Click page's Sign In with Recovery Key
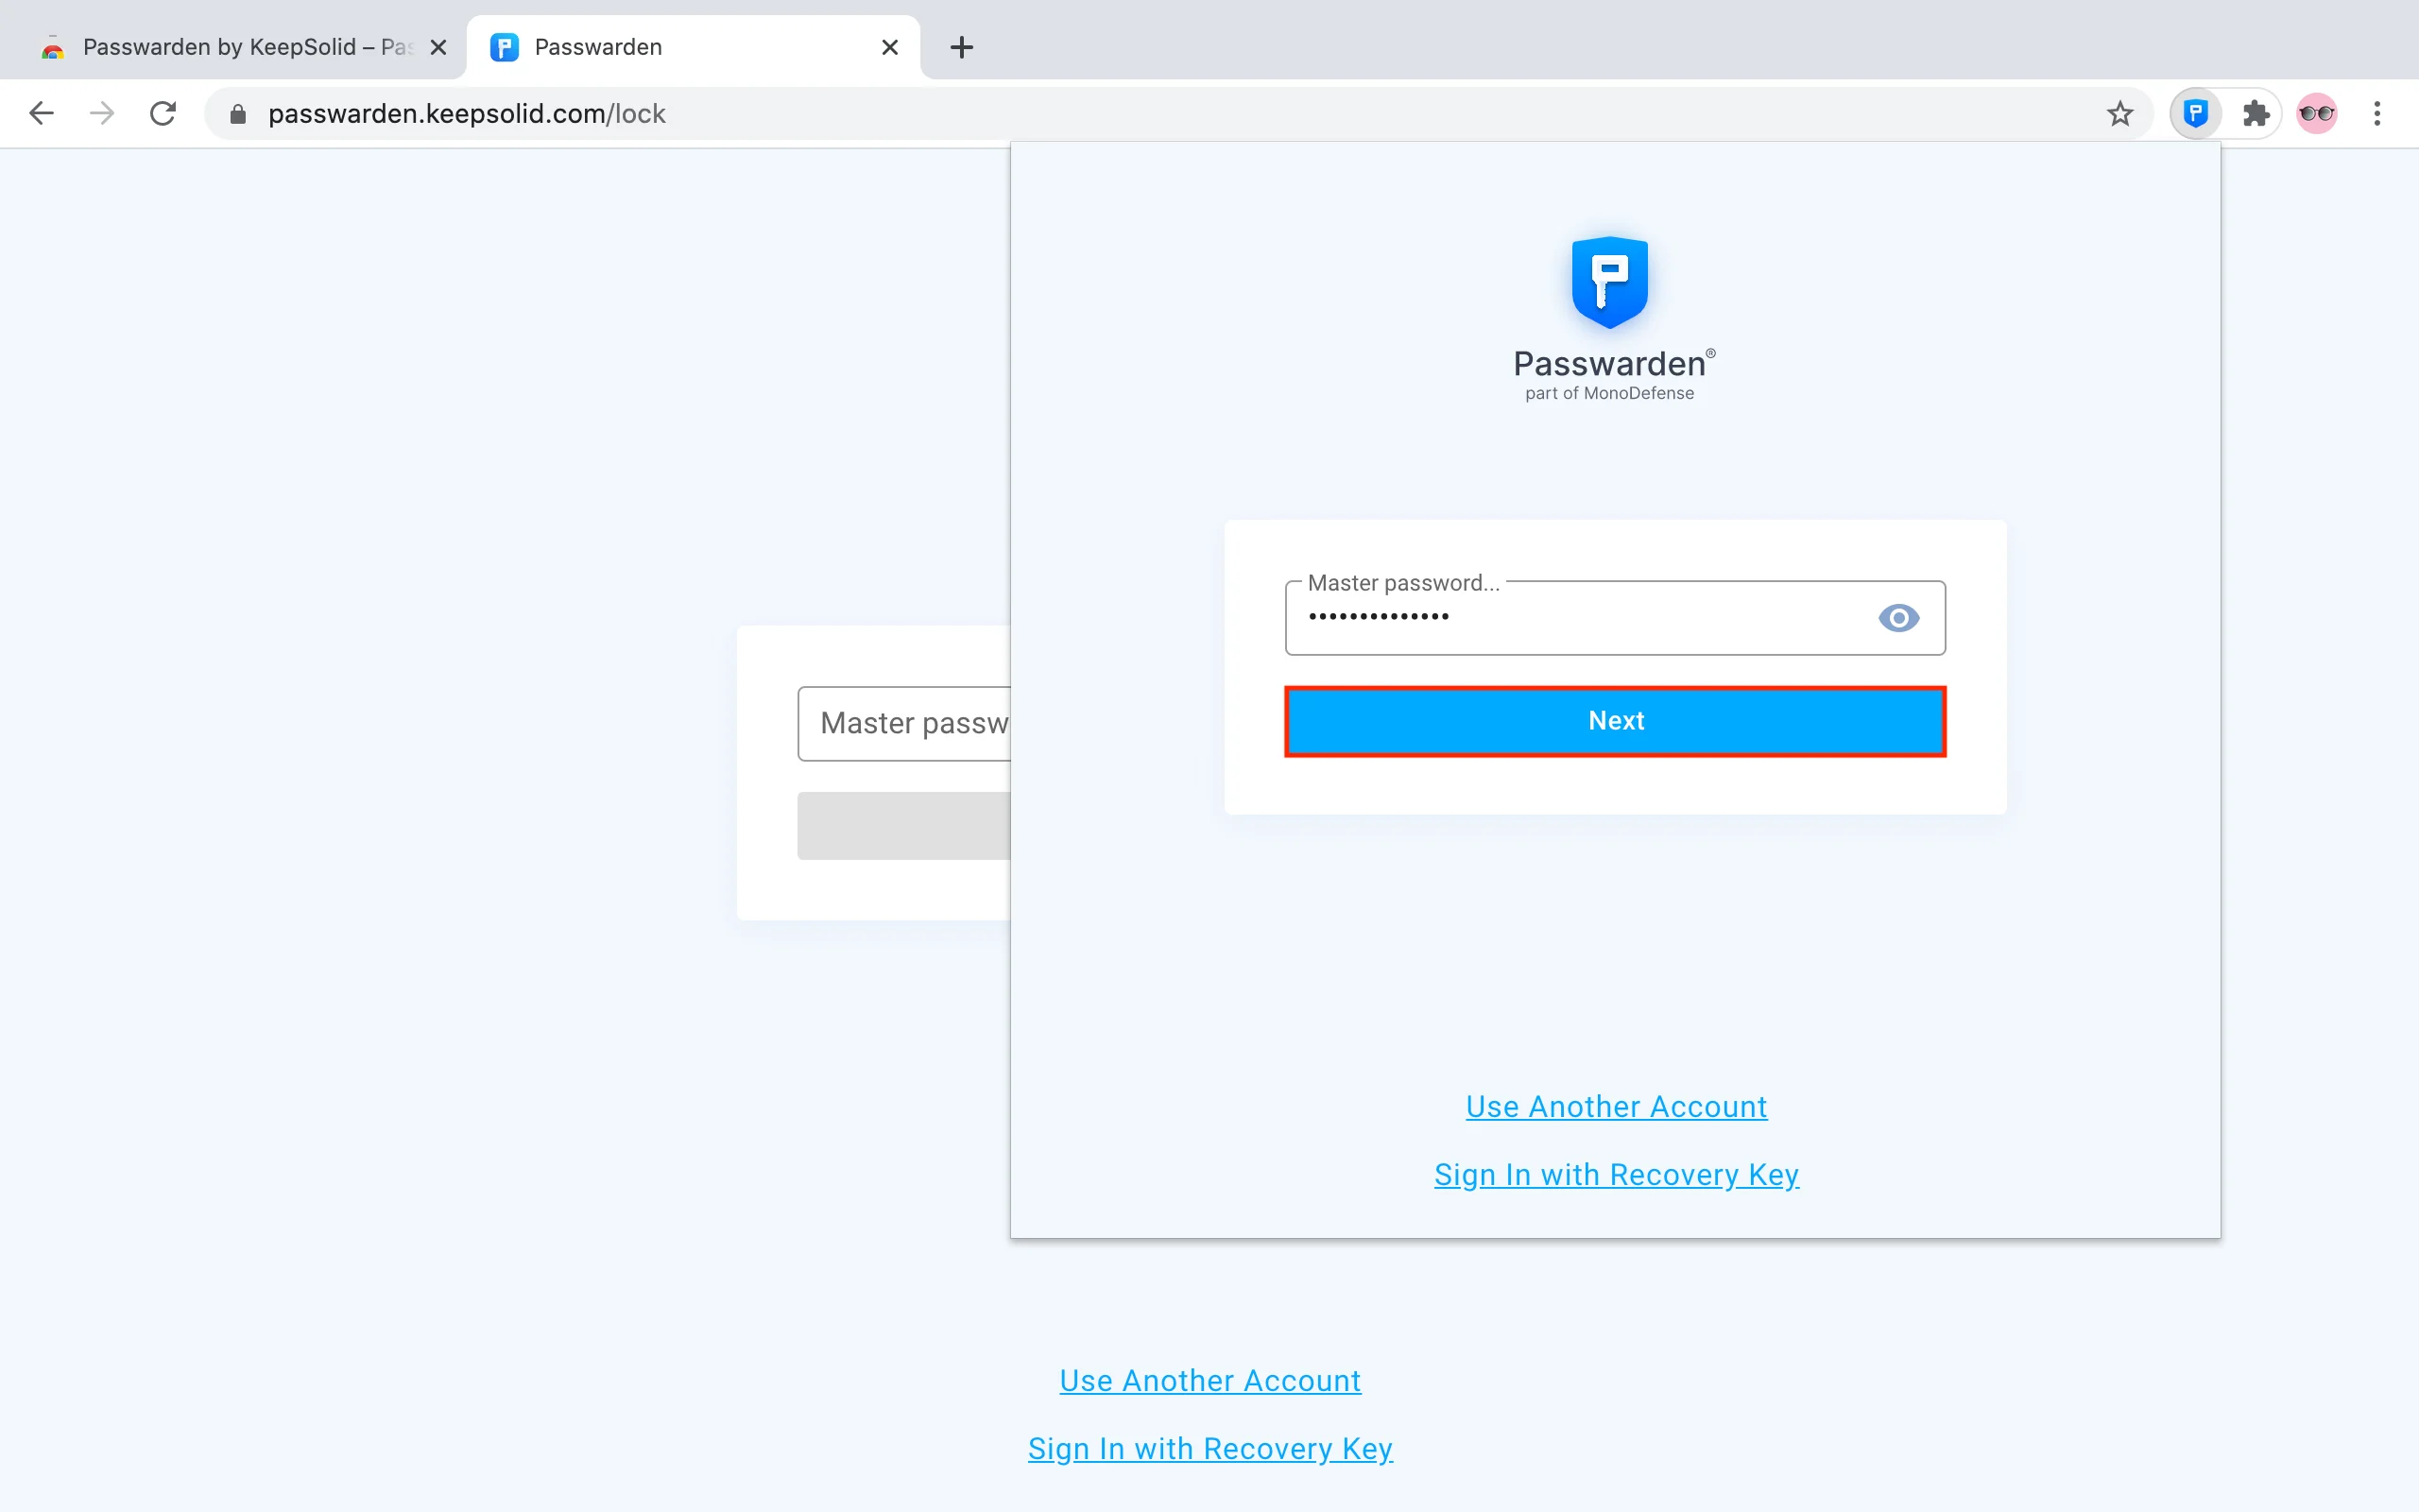The height and width of the screenshot is (1512, 2419). 1209,1448
